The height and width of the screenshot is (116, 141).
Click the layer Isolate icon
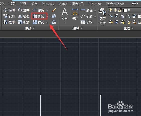tap(117, 16)
